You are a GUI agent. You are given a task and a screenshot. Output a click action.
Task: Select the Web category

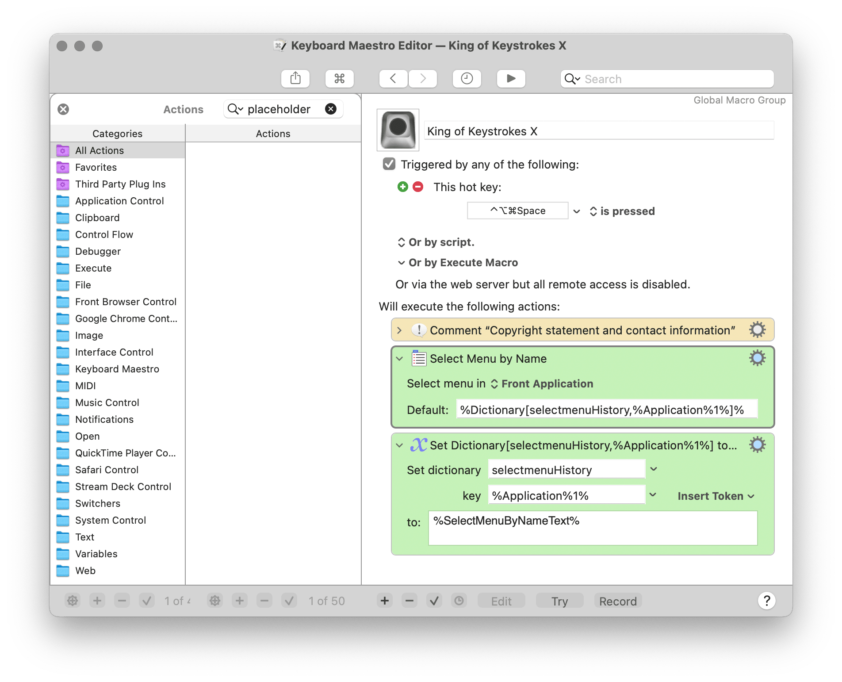coord(118,571)
